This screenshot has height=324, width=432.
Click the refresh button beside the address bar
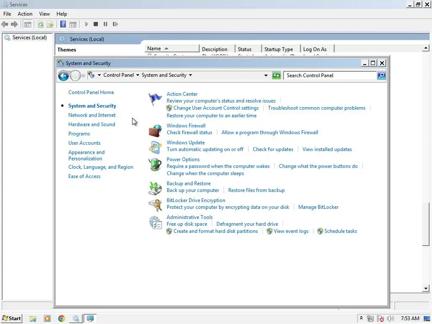(276, 75)
